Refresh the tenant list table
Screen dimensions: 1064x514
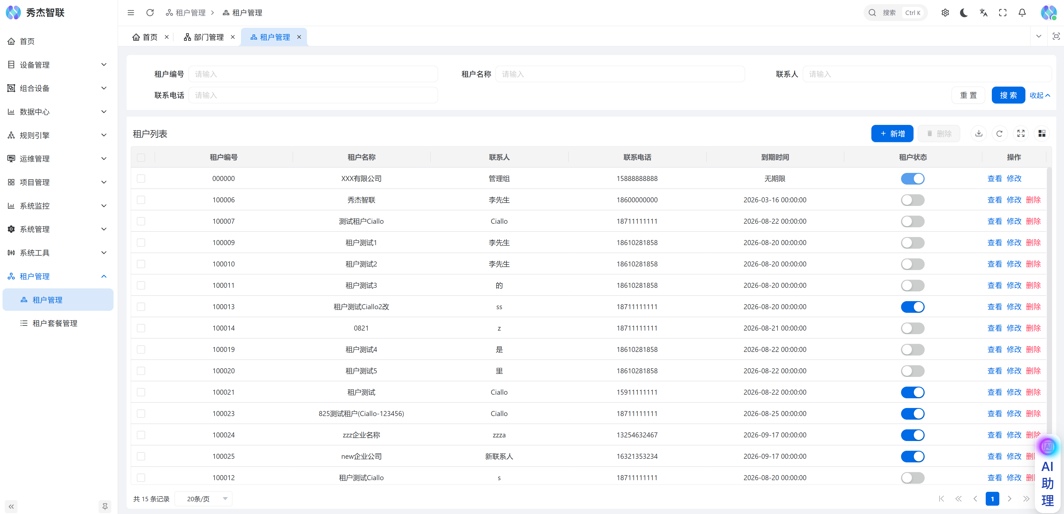(x=999, y=133)
